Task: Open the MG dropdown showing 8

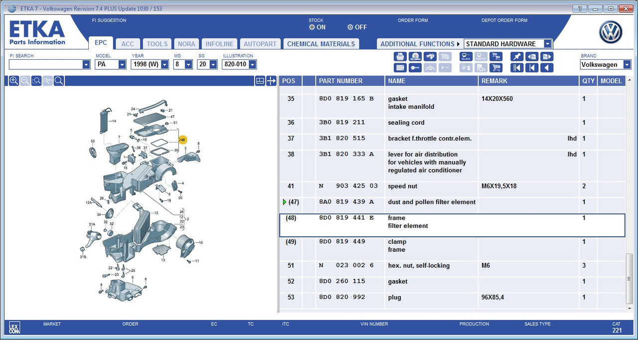Action: 188,65
